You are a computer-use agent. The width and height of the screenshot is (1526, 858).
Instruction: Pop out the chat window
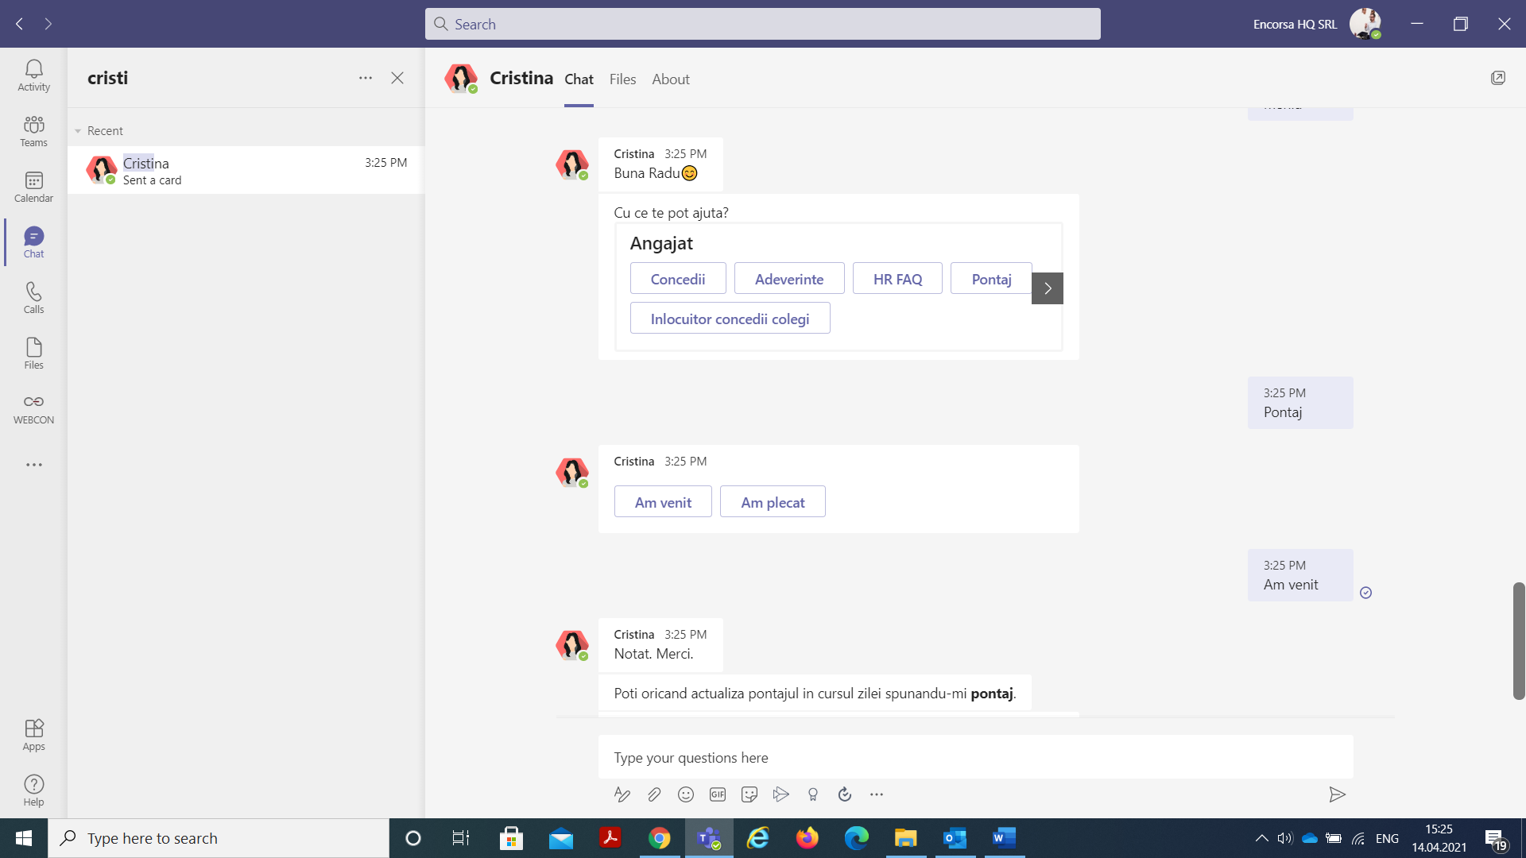point(1498,78)
